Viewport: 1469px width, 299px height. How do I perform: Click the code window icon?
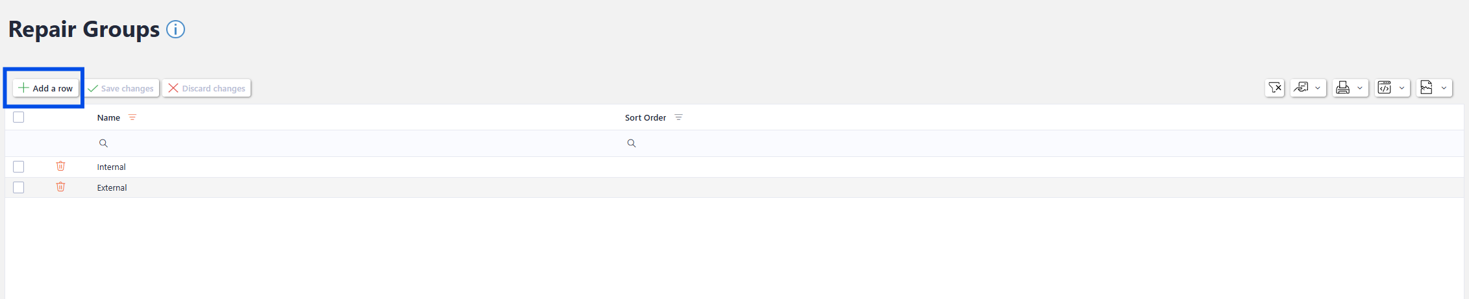point(1385,88)
